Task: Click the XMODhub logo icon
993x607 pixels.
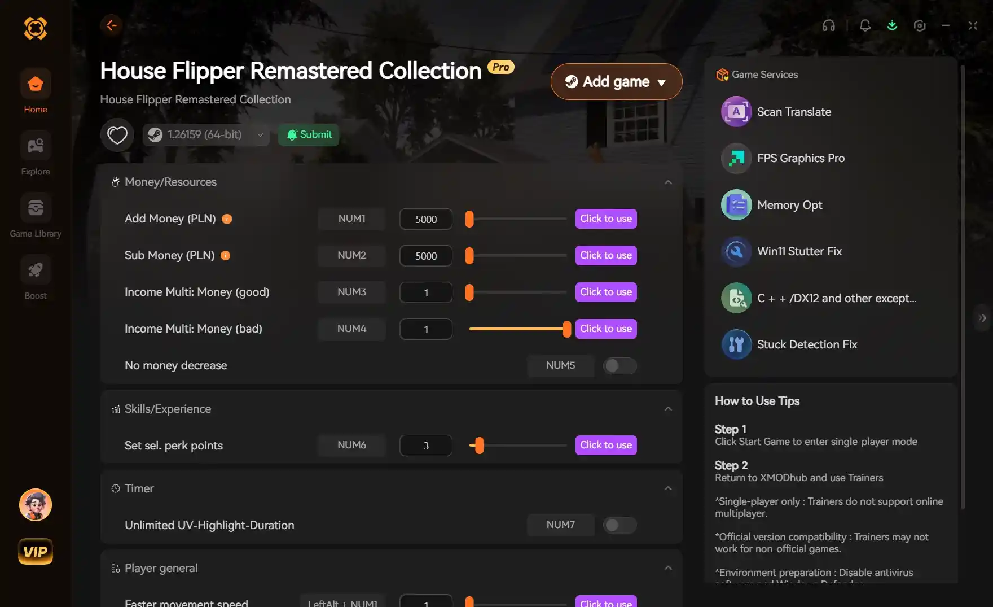Action: pos(35,28)
